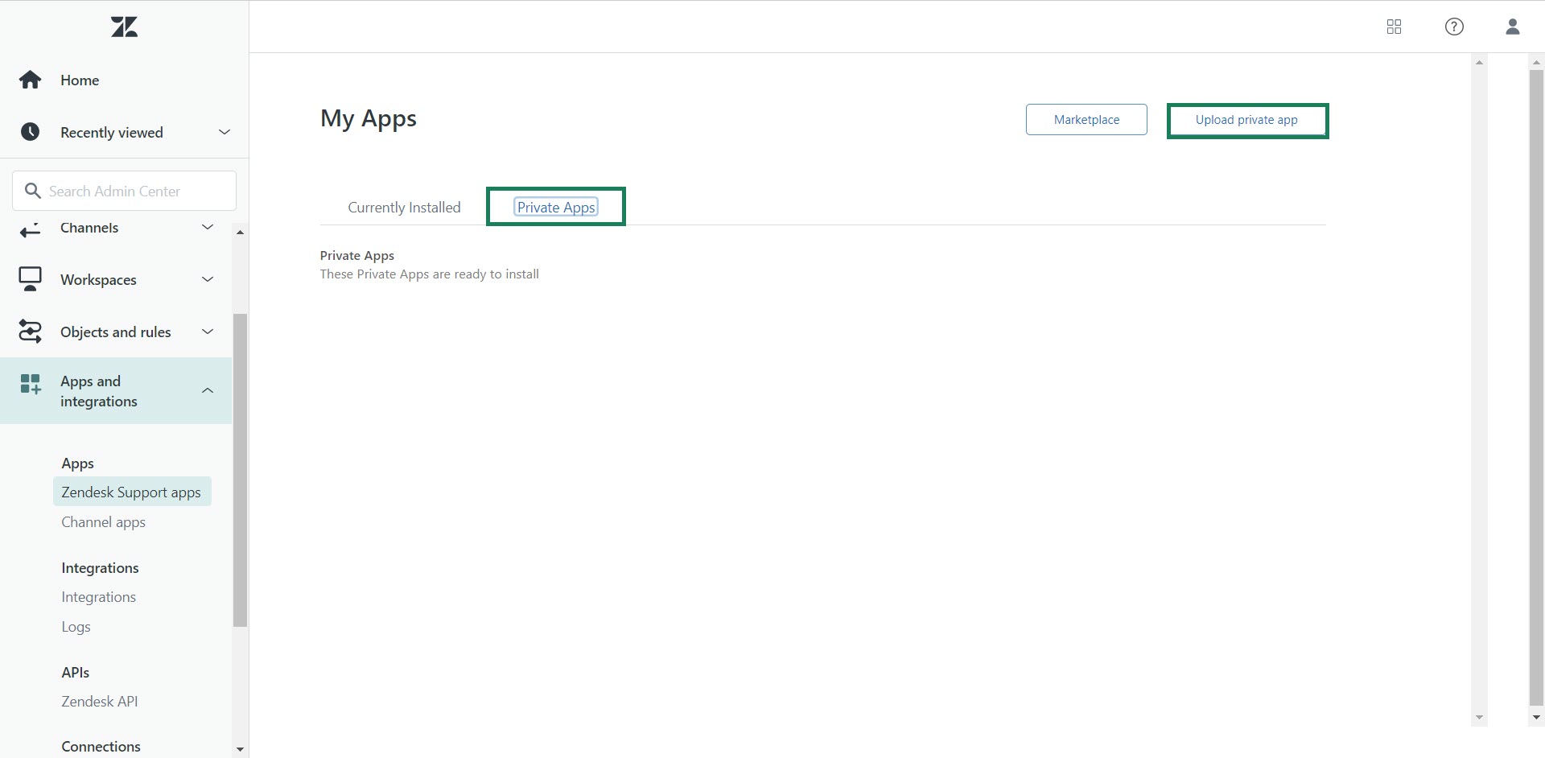
Task: Open Channel apps in the sidebar
Action: point(103,522)
